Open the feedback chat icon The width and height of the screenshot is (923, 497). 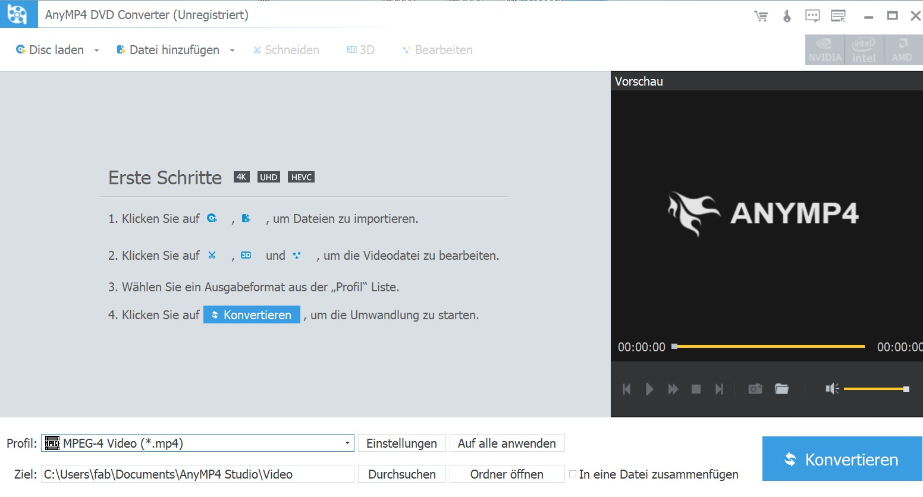tap(812, 16)
